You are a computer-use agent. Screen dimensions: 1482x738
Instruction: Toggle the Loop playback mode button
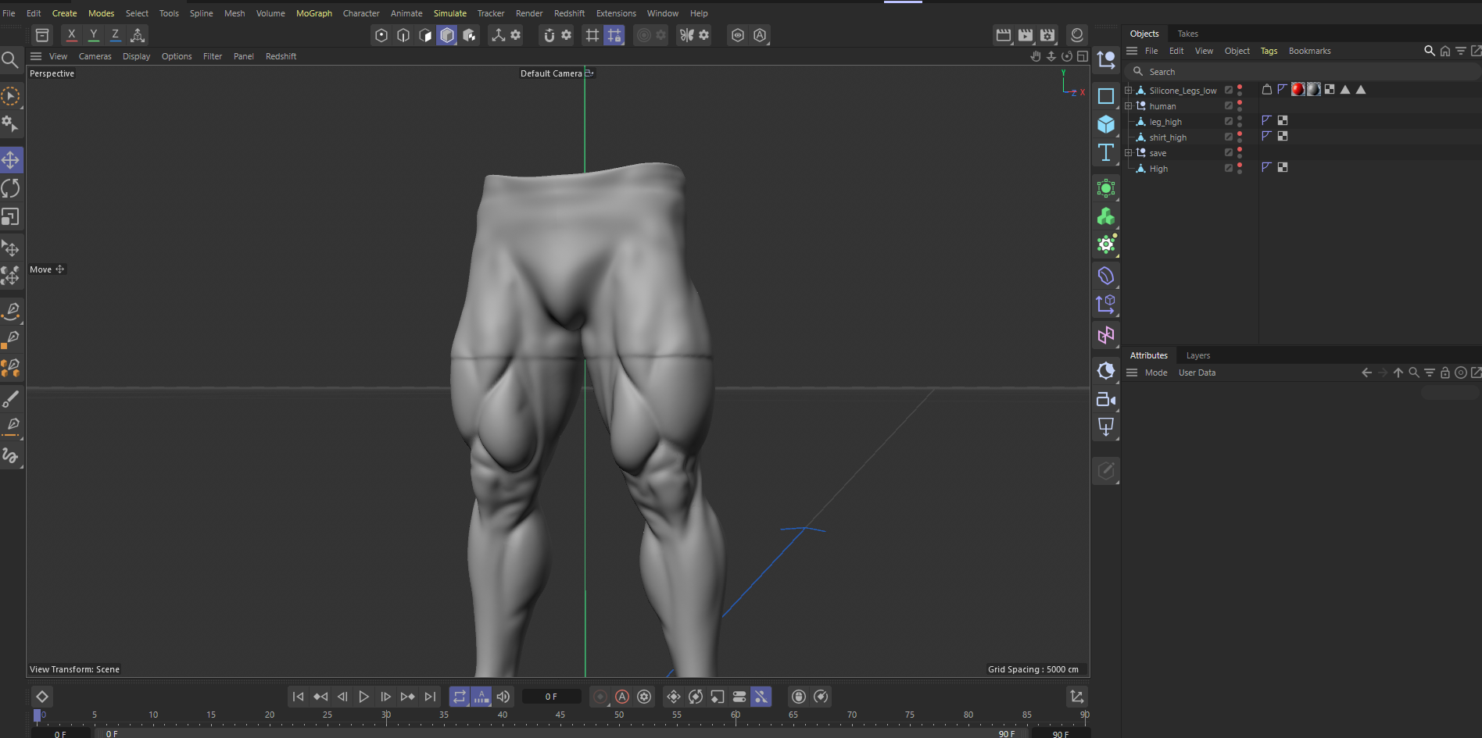(460, 697)
